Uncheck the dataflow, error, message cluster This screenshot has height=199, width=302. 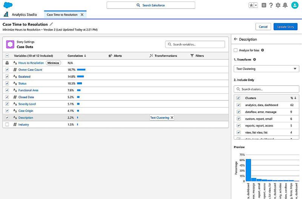tap(239, 112)
